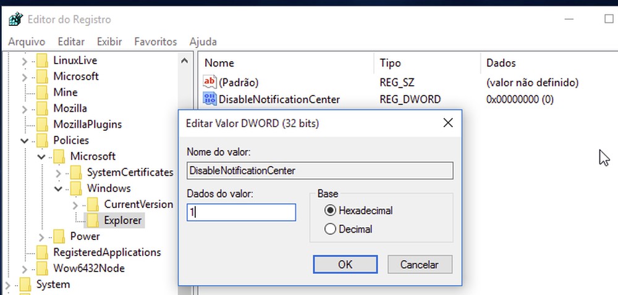Open the Exibir menu
618x295 pixels.
coord(109,41)
